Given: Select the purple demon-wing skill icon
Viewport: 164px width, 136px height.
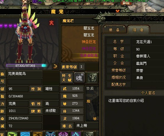Looking at the screenshot, I should (63, 134).
